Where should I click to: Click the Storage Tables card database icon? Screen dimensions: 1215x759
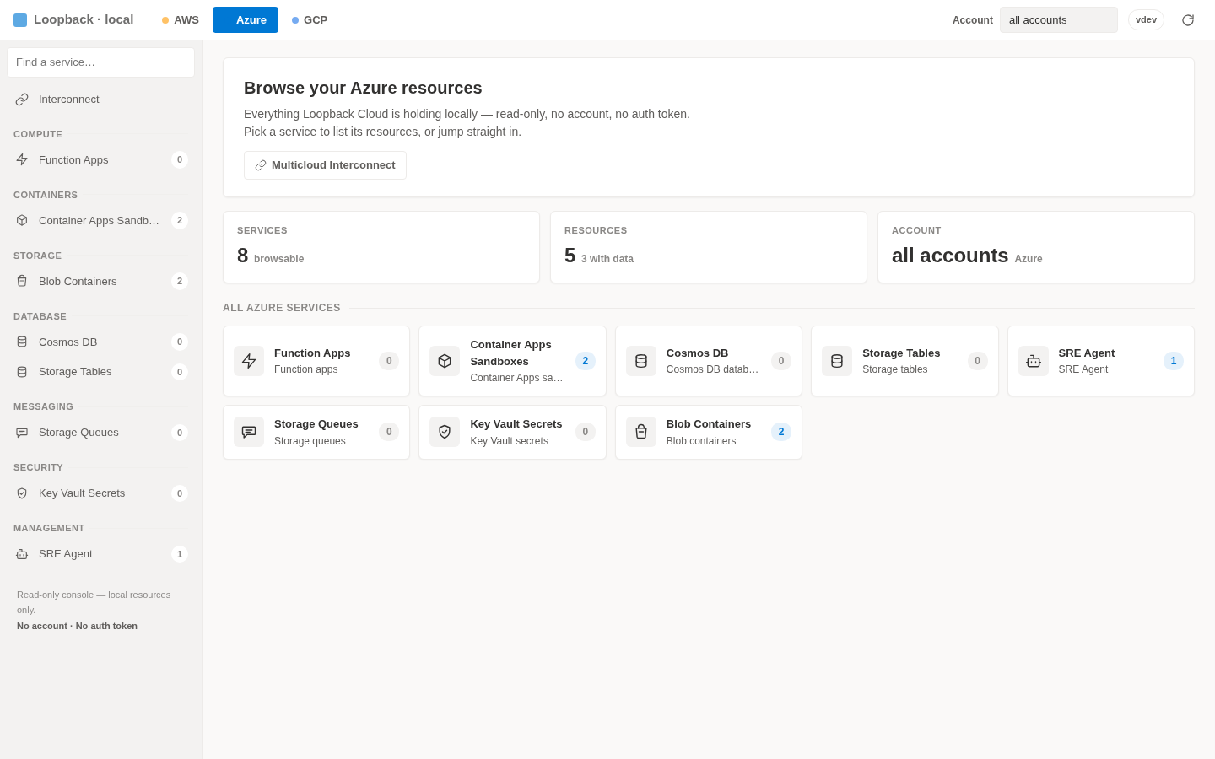pos(837,361)
